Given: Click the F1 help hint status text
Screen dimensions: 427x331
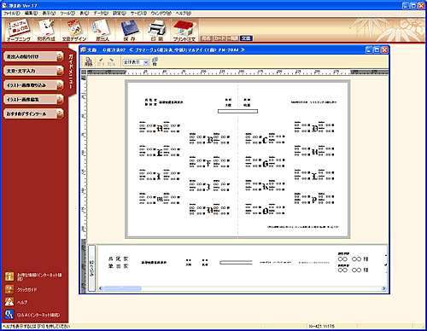Looking at the screenshot, I should 36,326.
